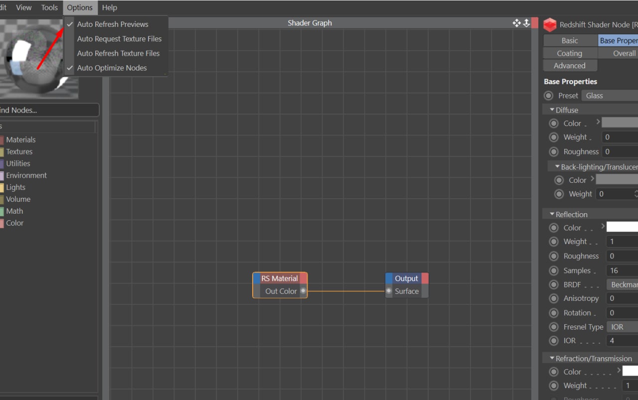Screen dimensions: 638x400
Task: Open the Tools menu
Action: (x=49, y=7)
